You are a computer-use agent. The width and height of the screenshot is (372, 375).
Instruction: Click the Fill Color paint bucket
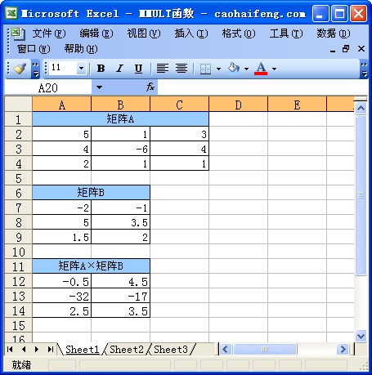click(x=234, y=69)
